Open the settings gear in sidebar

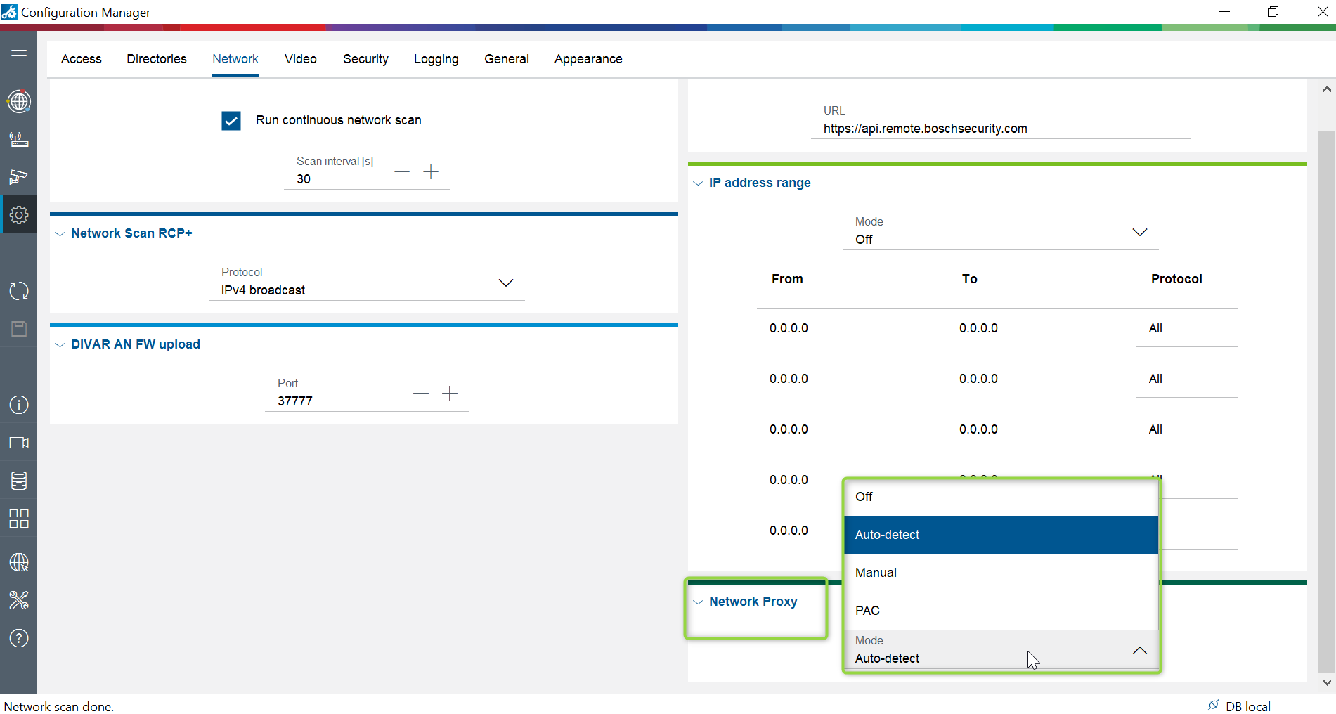pyautogui.click(x=19, y=215)
